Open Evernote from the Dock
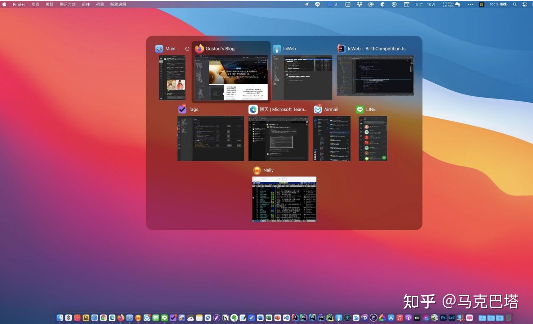This screenshot has width=533, height=324. tap(234, 318)
